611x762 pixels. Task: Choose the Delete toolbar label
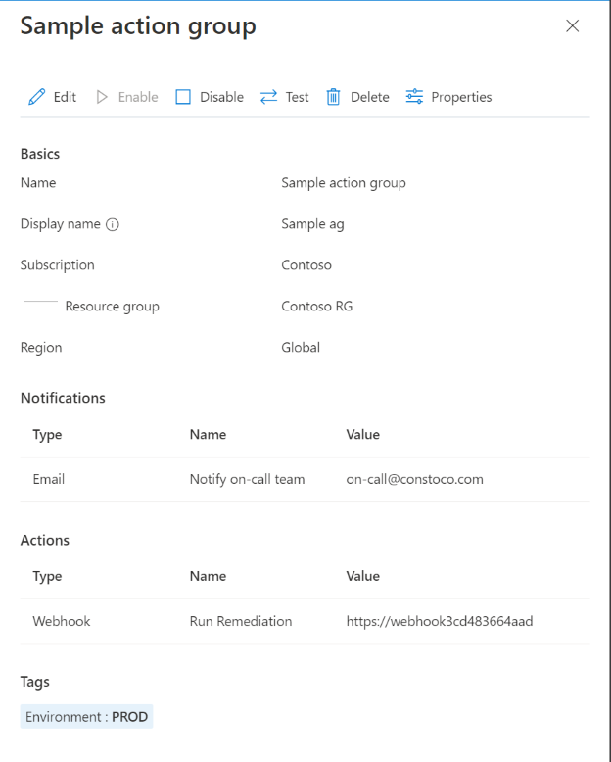tap(369, 97)
